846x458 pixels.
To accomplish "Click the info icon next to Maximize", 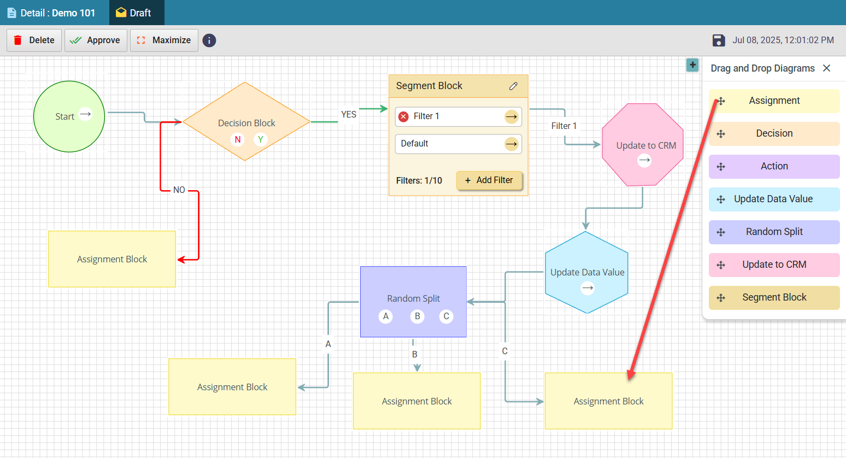I will [209, 40].
